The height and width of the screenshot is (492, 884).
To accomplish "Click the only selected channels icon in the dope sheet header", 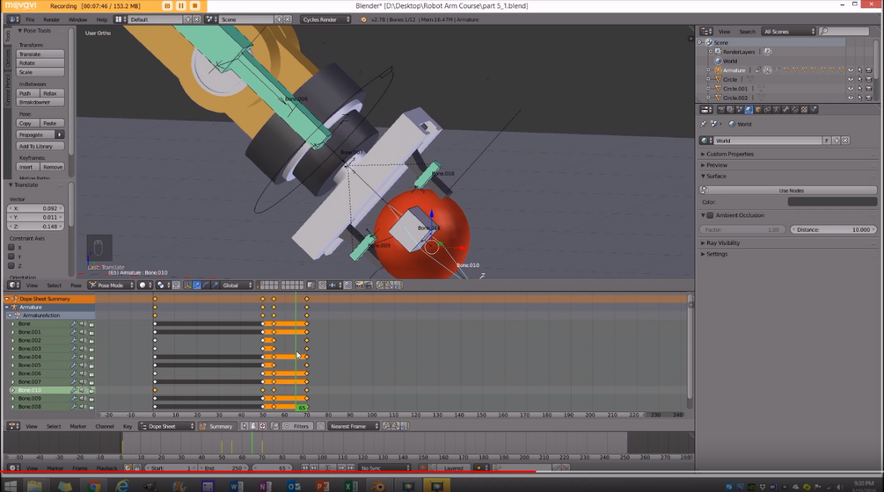I will pyautogui.click(x=245, y=426).
